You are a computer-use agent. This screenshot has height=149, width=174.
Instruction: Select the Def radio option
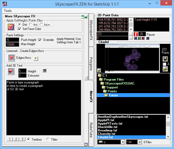[x=19, y=24]
